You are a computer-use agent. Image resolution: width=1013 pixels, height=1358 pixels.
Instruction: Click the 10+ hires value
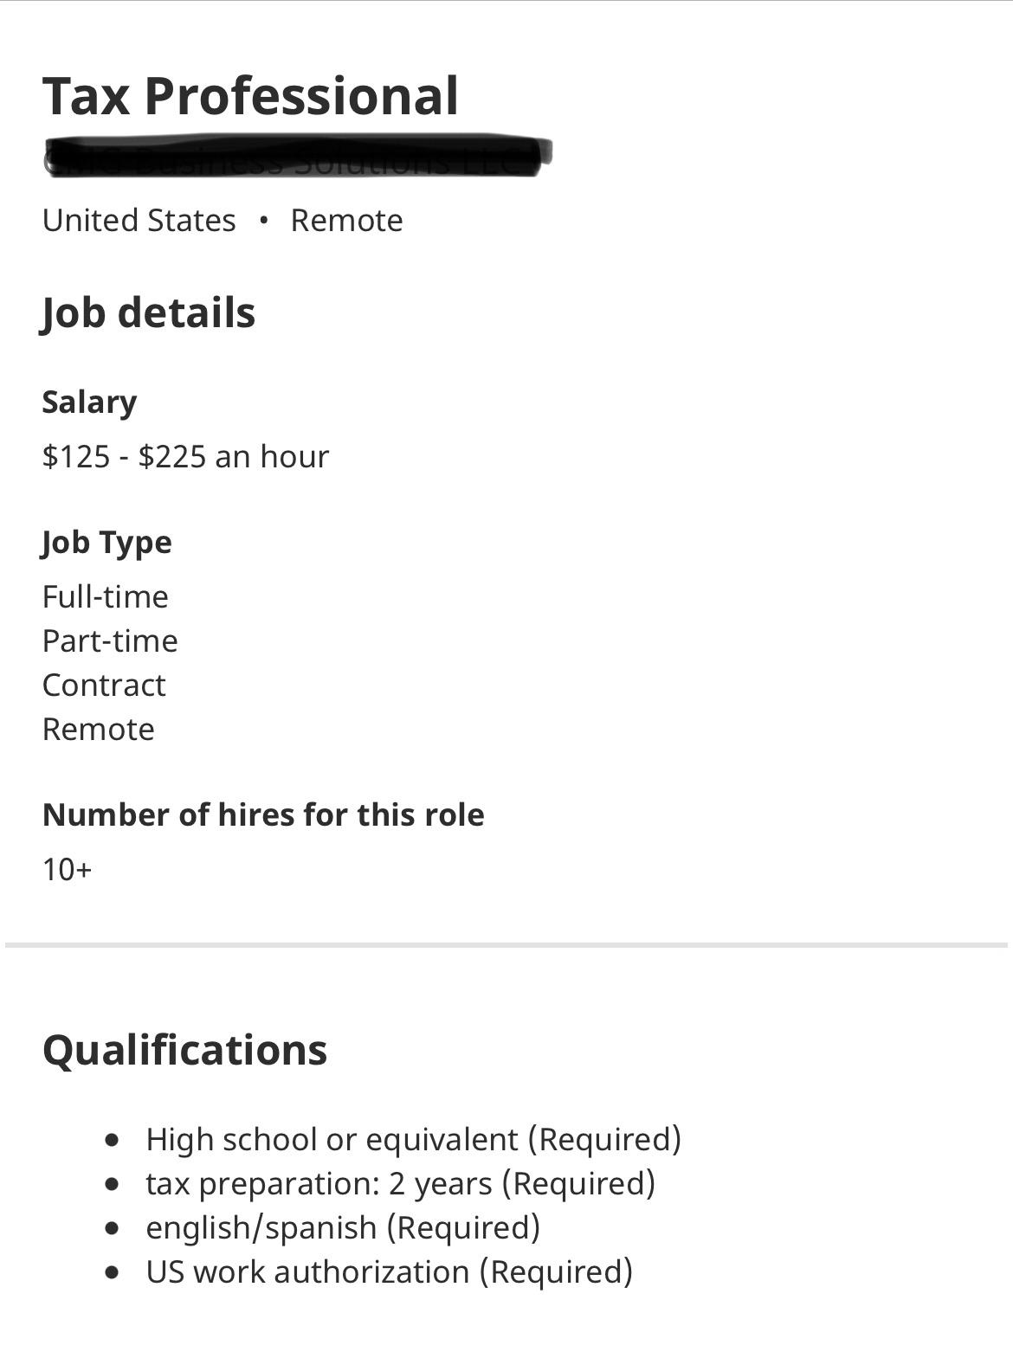(67, 869)
